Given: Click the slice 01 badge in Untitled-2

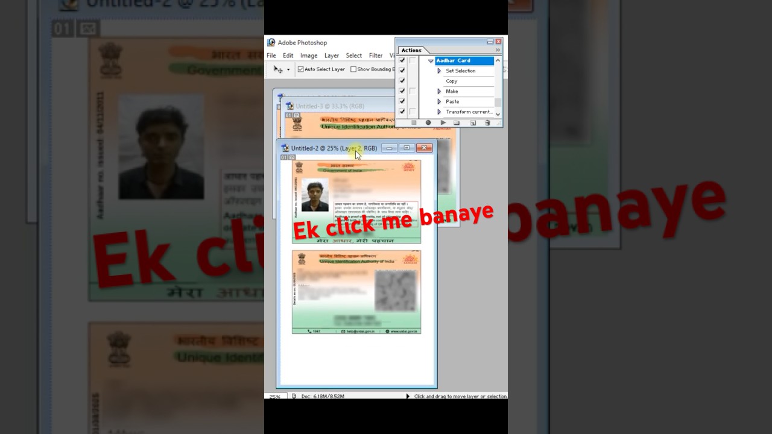Looking at the screenshot, I should tap(283, 157).
